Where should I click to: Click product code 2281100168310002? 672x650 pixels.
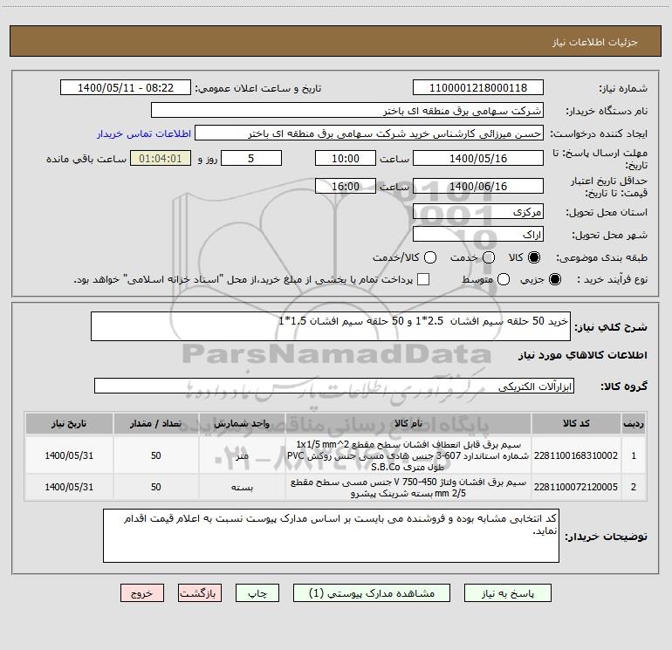576,455
